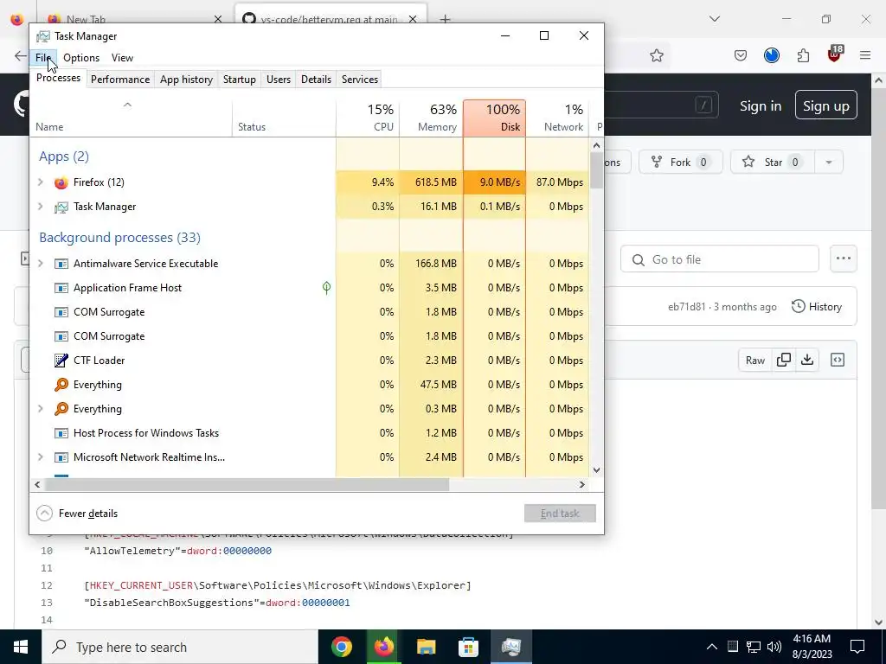This screenshot has height=664, width=886.
Task: Click the green leaf suspended status icon
Action: click(326, 288)
